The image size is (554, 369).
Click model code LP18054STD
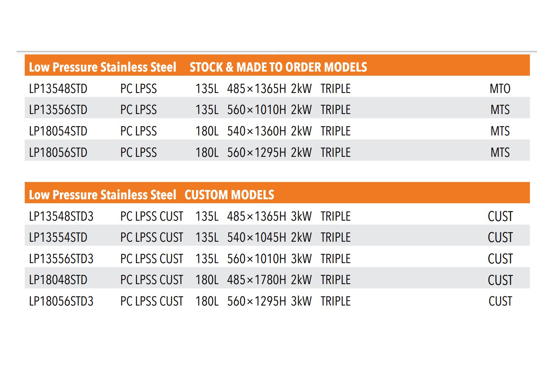click(x=58, y=131)
